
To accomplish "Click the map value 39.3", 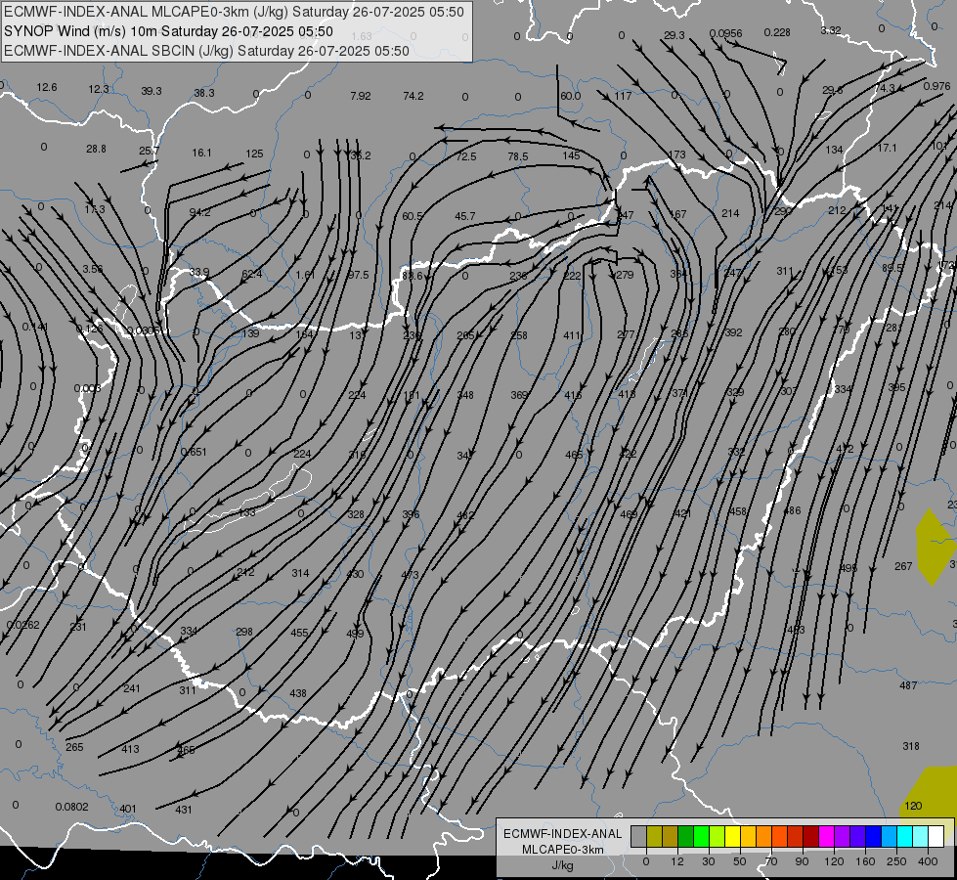I will 152,91.
